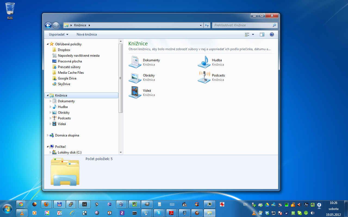
Task: Open the Usporiadať dropdown menu
Action: click(x=58, y=34)
